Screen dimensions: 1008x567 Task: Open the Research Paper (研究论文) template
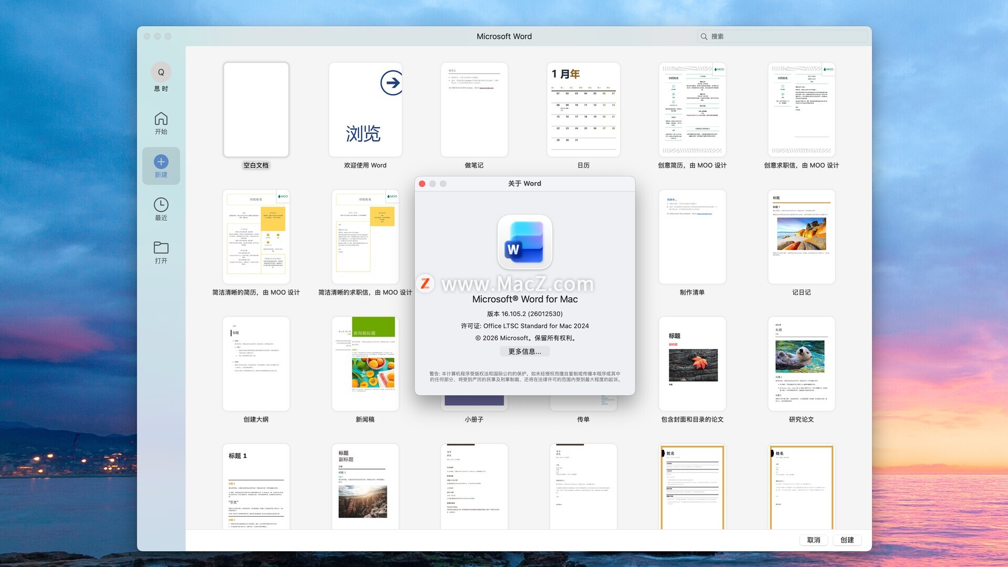point(801,363)
